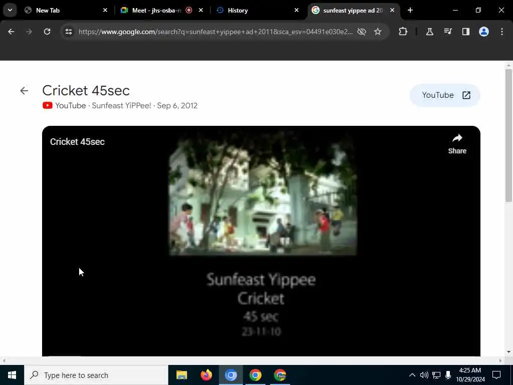Open the Windows Start menu
Viewport: 513px width, 385px height.
point(12,375)
